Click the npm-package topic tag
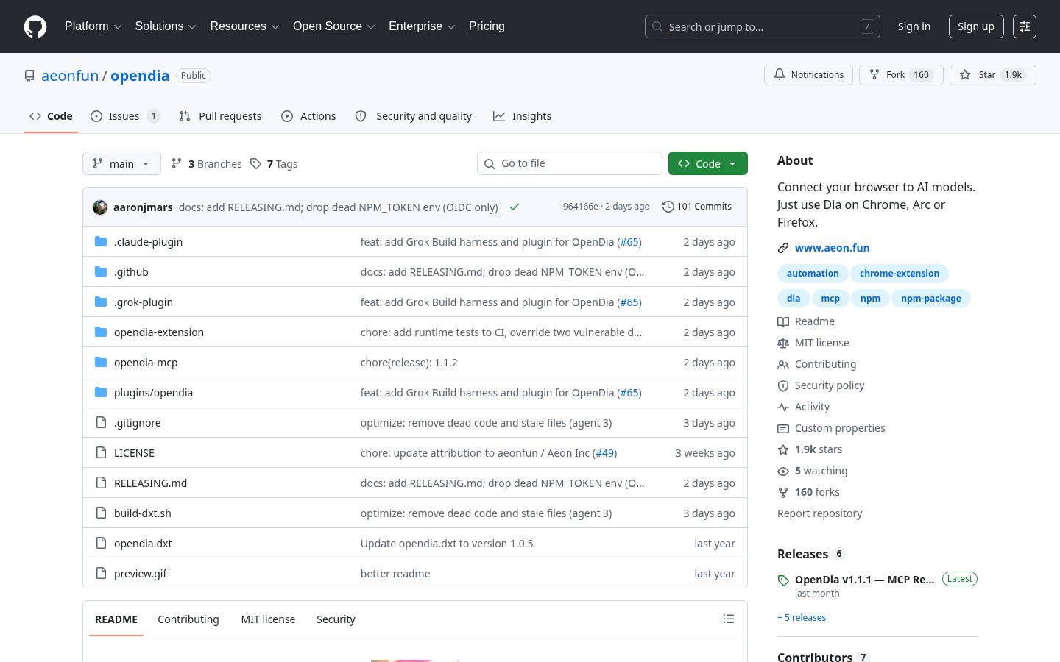Screen dimensions: 1060x662 930,299
